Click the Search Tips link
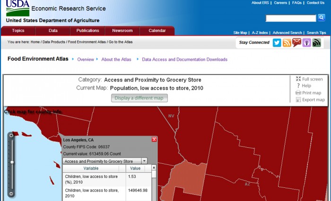The image size is (331, 201). click(316, 33)
